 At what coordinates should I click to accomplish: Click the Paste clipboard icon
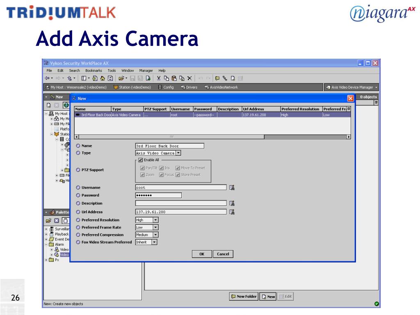174,78
